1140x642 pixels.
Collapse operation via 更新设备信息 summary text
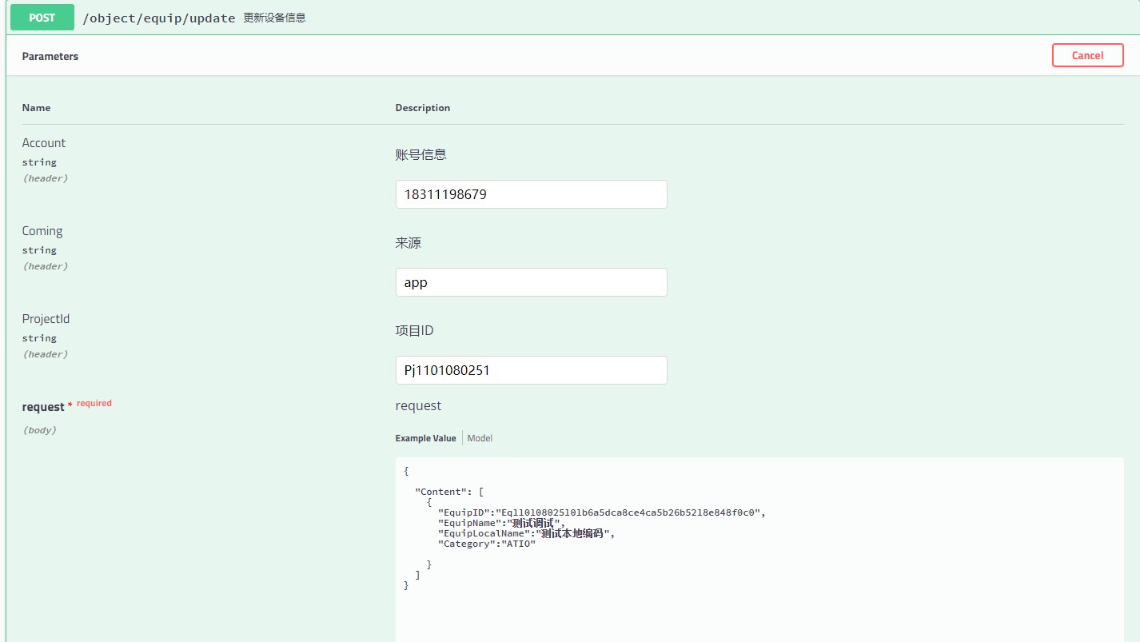pos(274,18)
